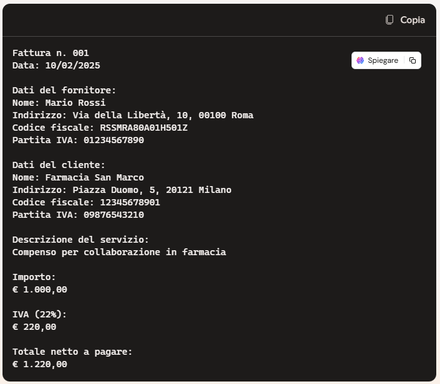The image size is (440, 384).
Task: Click the copy icon beside Copia
Action: tap(390, 20)
